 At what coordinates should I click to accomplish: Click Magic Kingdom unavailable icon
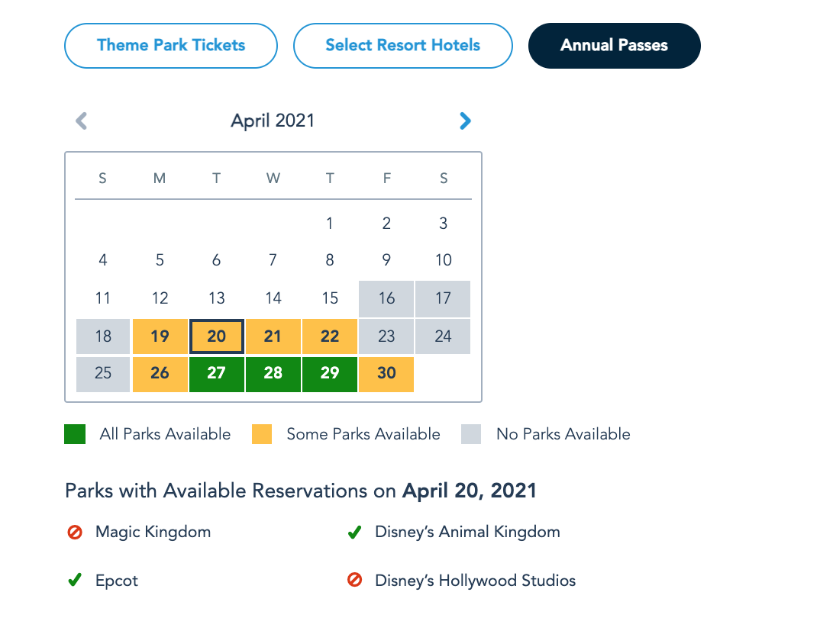tap(75, 533)
